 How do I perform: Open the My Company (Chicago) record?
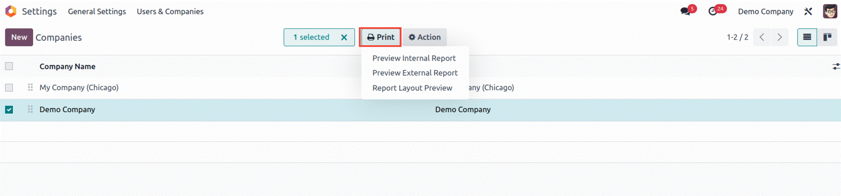click(x=79, y=87)
